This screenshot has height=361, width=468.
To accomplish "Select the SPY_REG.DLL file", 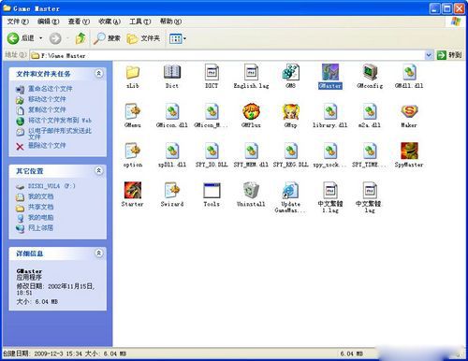I will click(x=291, y=151).
